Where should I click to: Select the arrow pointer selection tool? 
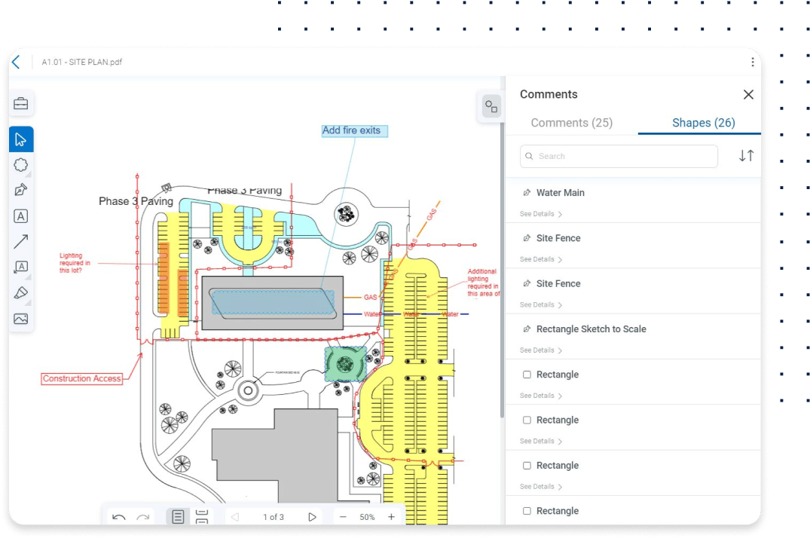coord(21,139)
